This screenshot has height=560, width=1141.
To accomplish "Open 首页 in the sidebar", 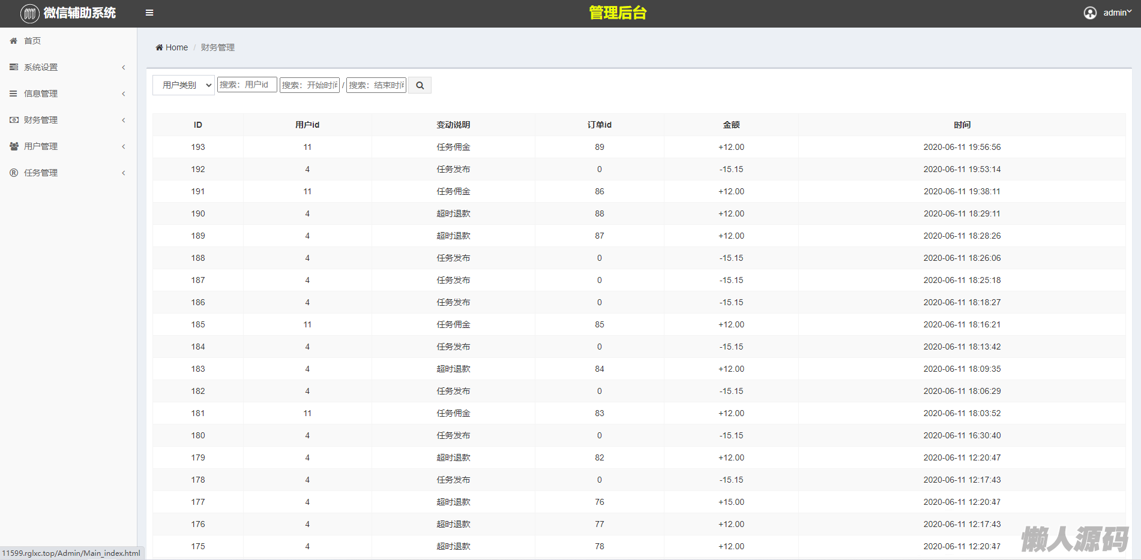I will tap(32, 41).
